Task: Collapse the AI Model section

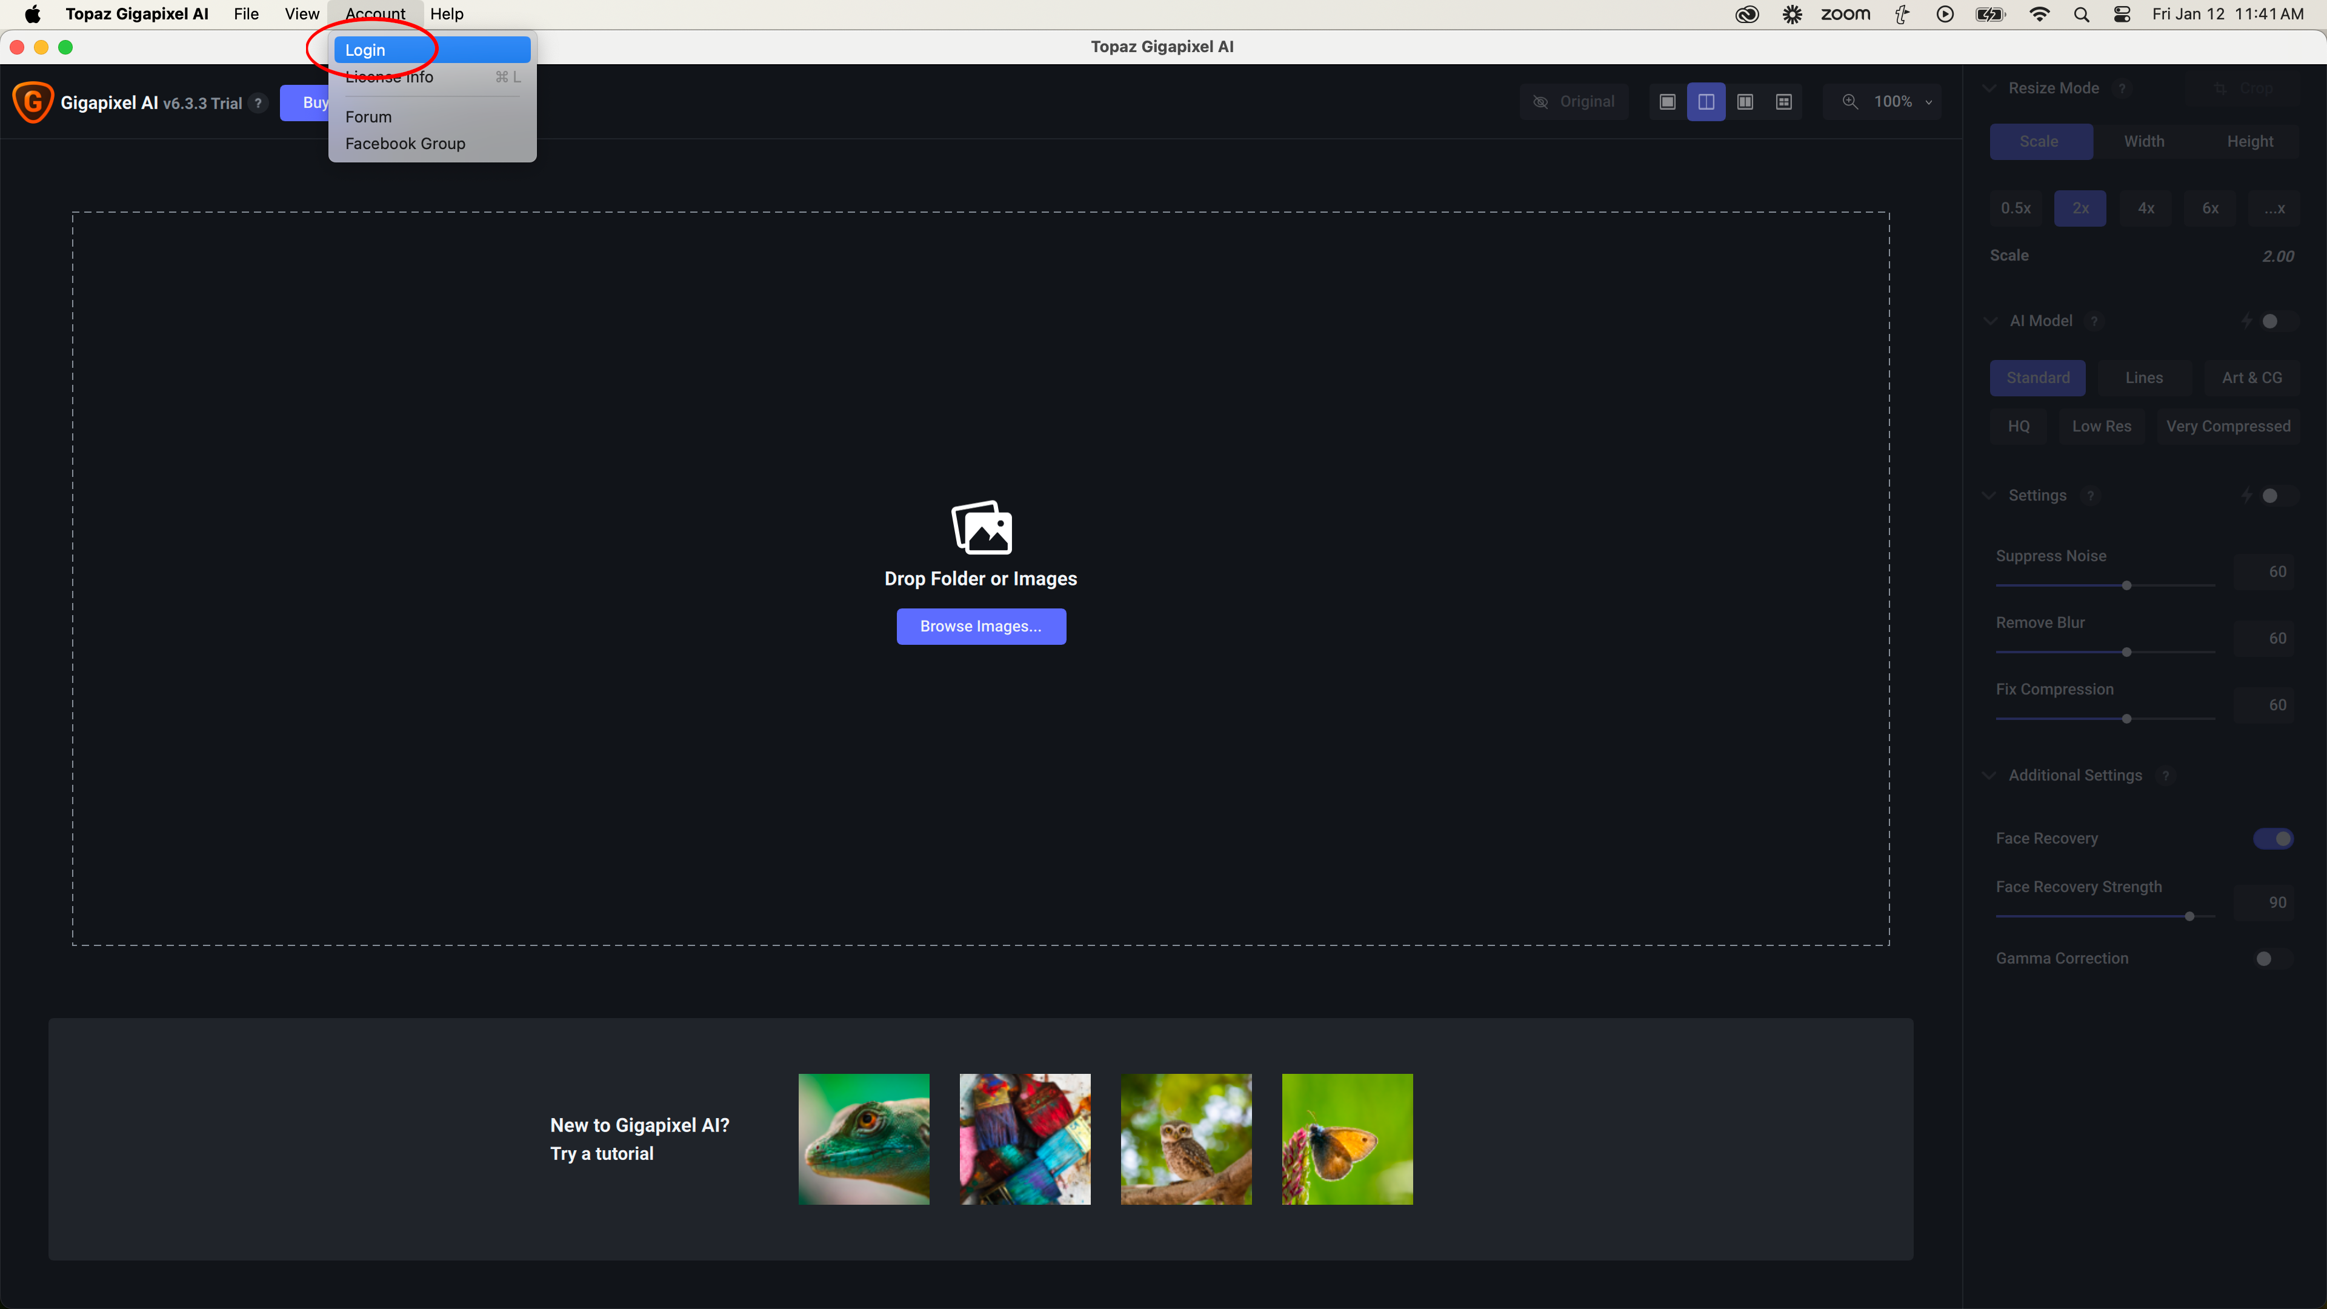Action: click(1989, 322)
